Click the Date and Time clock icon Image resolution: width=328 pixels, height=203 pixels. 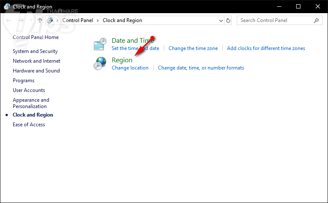coord(100,44)
